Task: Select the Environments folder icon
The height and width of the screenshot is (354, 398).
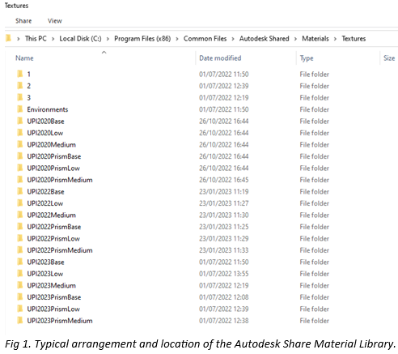Action: tap(20, 109)
